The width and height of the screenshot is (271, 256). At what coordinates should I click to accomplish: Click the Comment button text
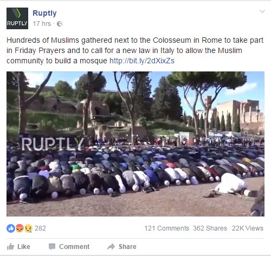click(x=74, y=247)
